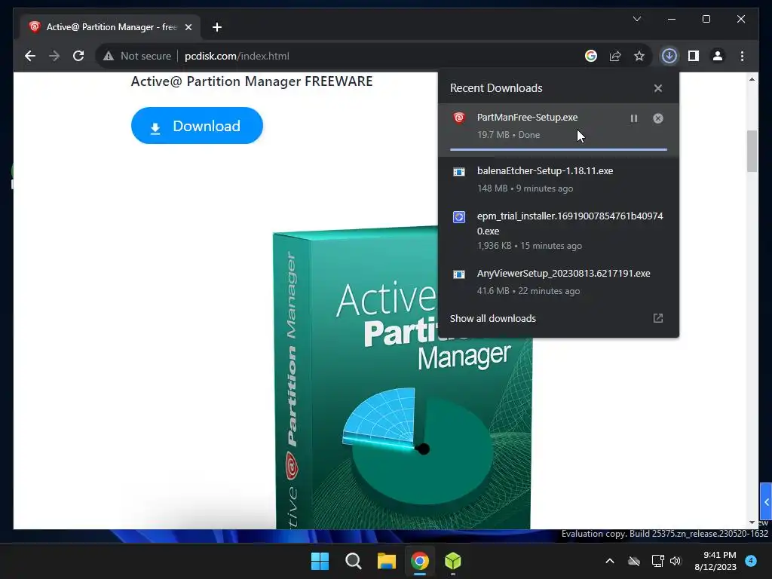Viewport: 772px width, 579px height.
Task: Open the Chrome profile menu
Action: tap(718, 56)
